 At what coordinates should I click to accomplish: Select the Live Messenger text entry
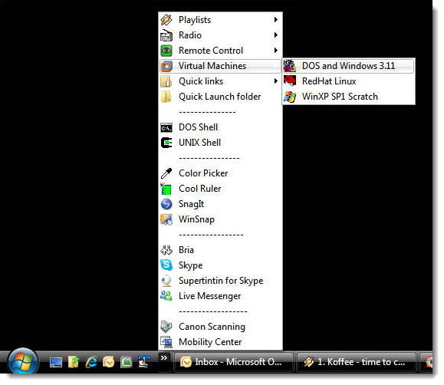(x=210, y=296)
